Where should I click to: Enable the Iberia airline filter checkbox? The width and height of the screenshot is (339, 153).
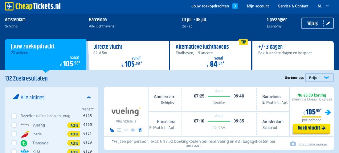pos(14,134)
